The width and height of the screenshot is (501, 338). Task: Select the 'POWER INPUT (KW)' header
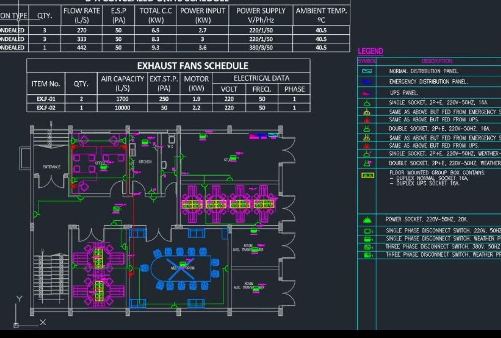coord(202,15)
